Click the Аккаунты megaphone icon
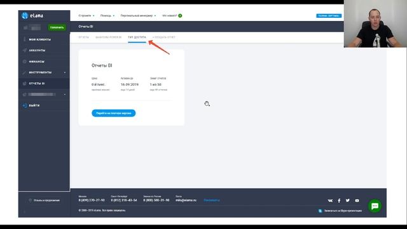The width and height of the screenshot is (407, 229). coord(25,50)
